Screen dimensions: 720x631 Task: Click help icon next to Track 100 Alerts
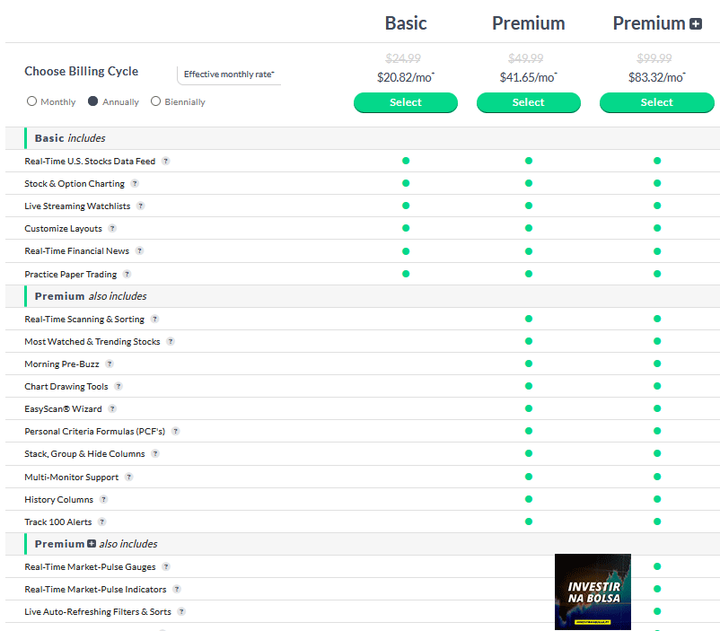(x=102, y=521)
